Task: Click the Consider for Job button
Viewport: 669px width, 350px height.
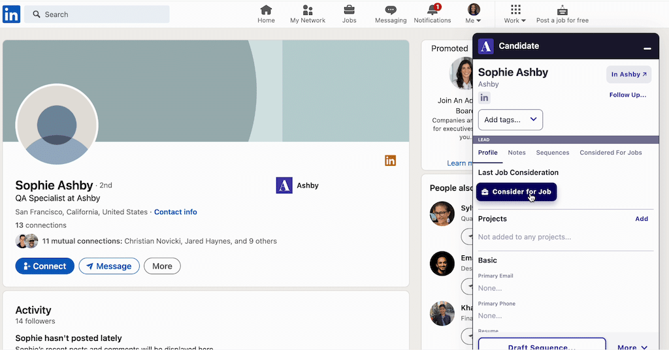Action: [x=516, y=192]
